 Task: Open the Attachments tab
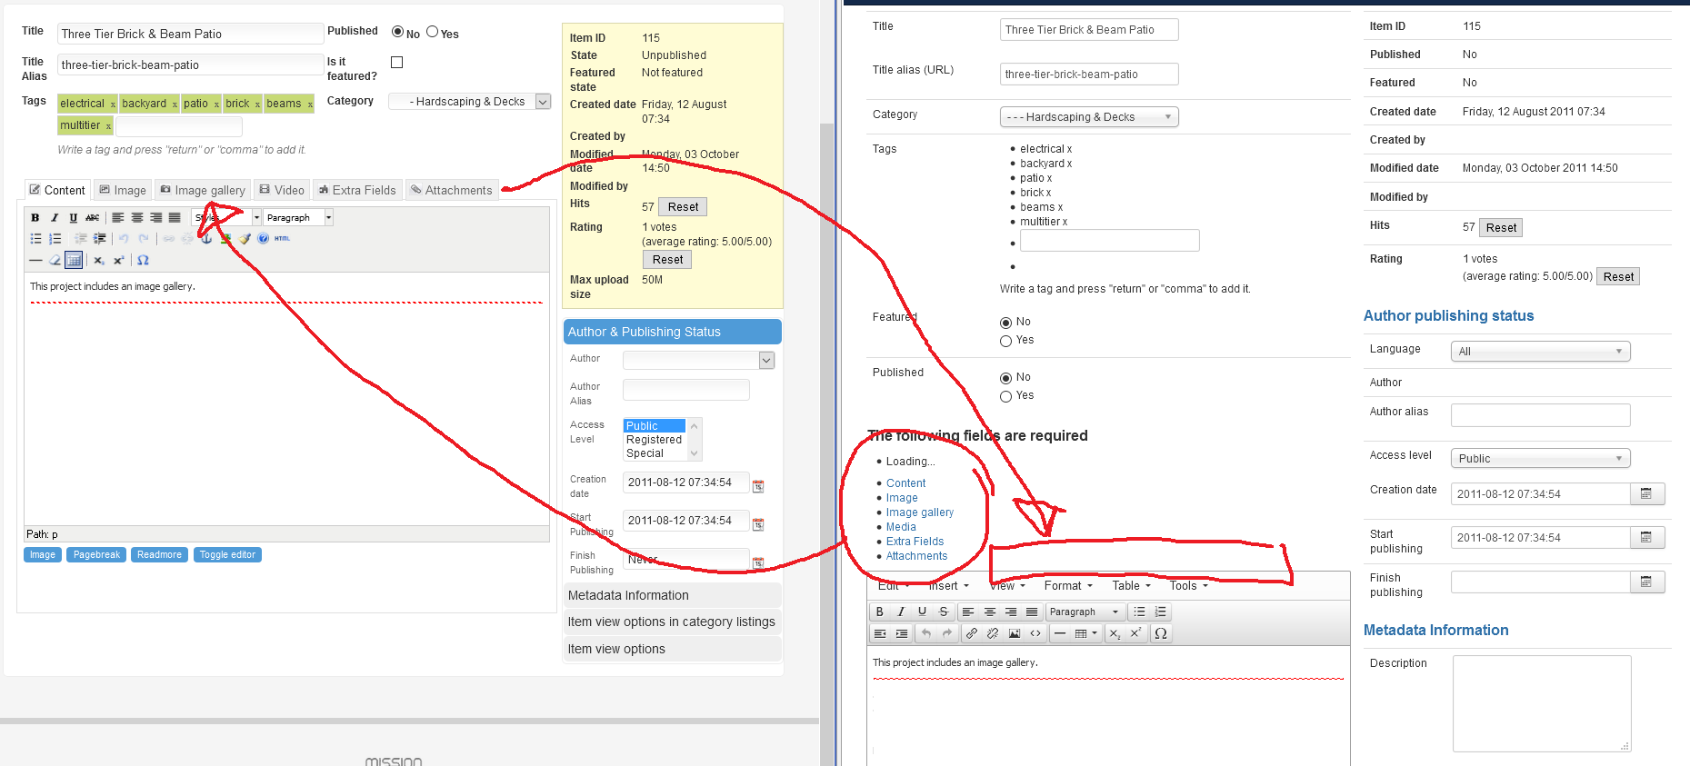pyautogui.click(x=452, y=190)
